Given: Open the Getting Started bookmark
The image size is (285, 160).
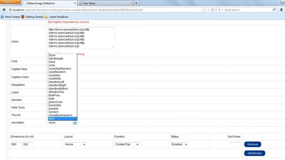Looking at the screenshot, I should (32, 17).
